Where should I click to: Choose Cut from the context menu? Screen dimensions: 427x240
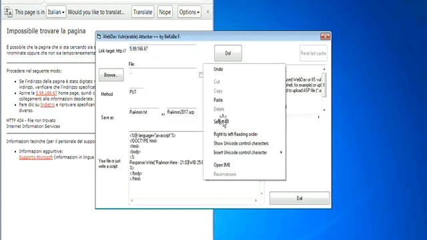pos(217,81)
